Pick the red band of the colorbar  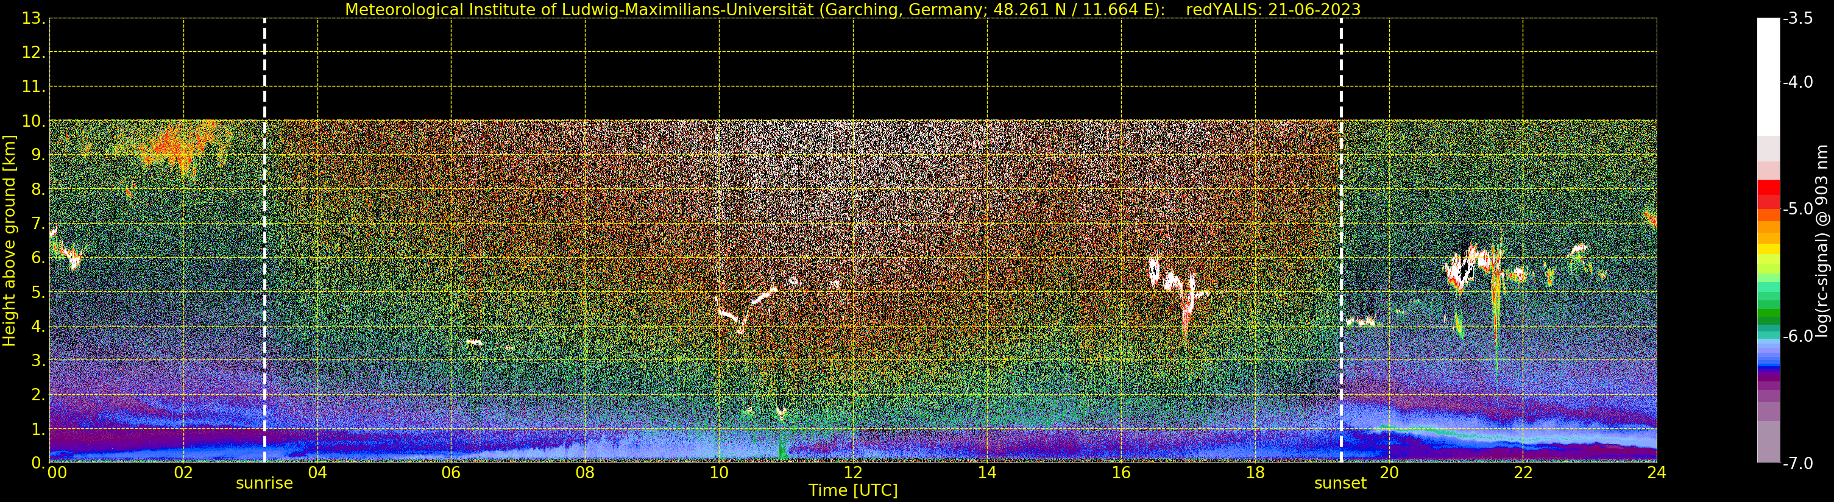coord(1768,194)
